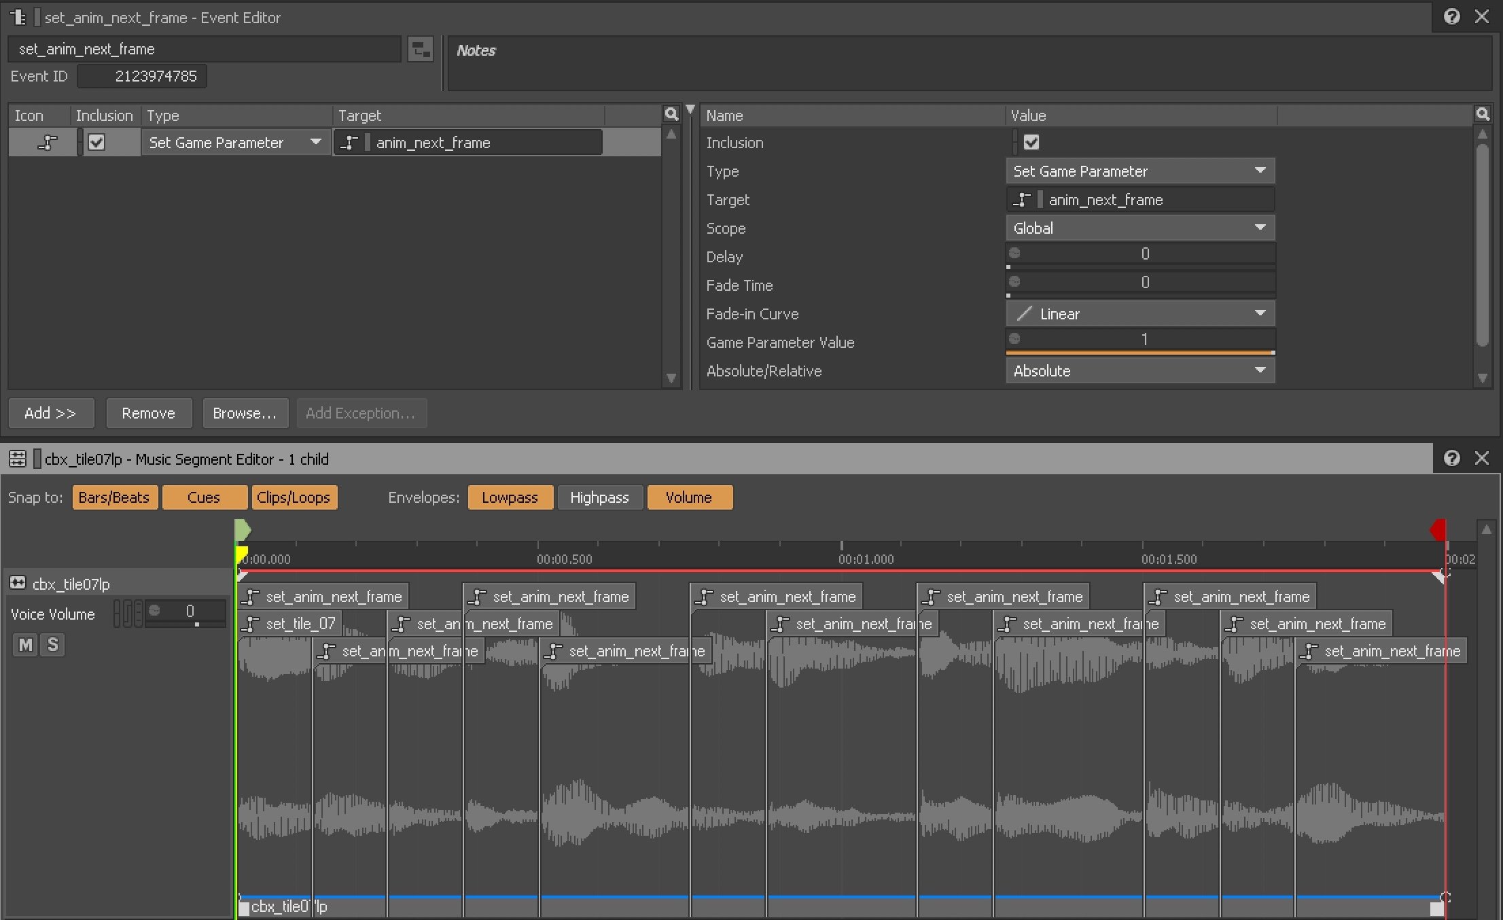Click the green entry cue flag
Viewport: 1503px width, 920px height.
(x=243, y=529)
